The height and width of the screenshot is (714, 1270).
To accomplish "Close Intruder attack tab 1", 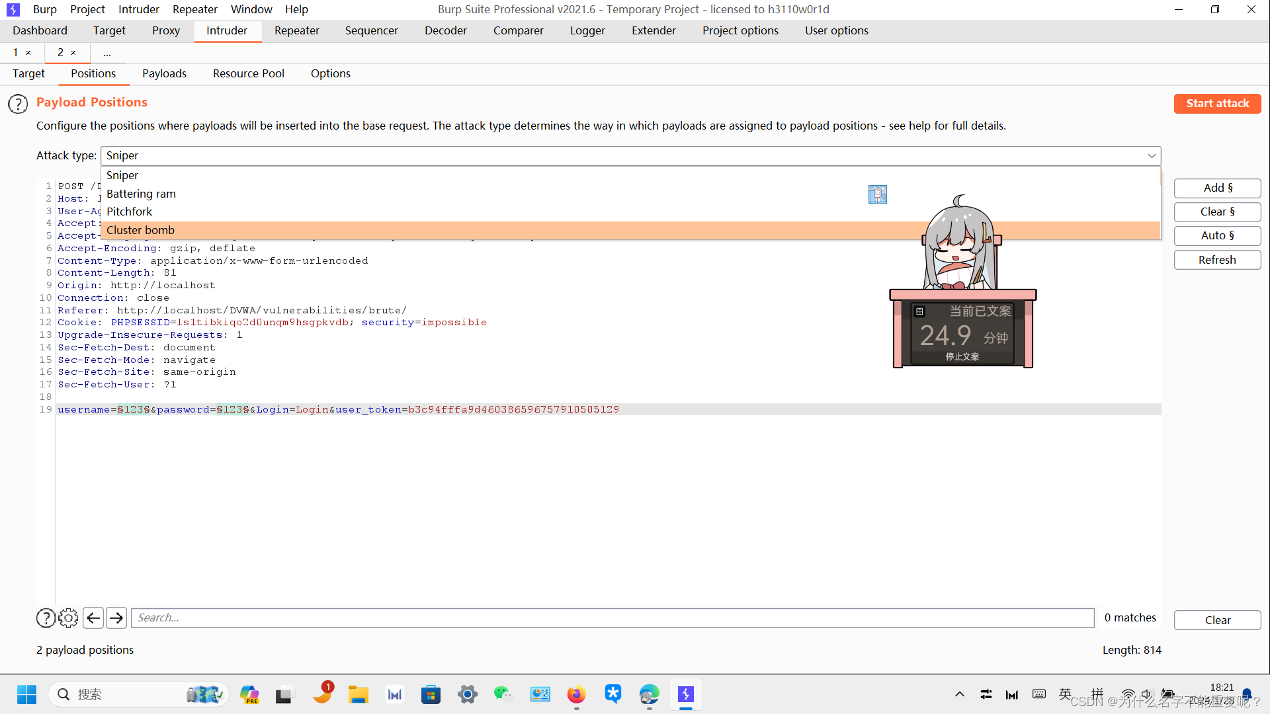I will (28, 53).
